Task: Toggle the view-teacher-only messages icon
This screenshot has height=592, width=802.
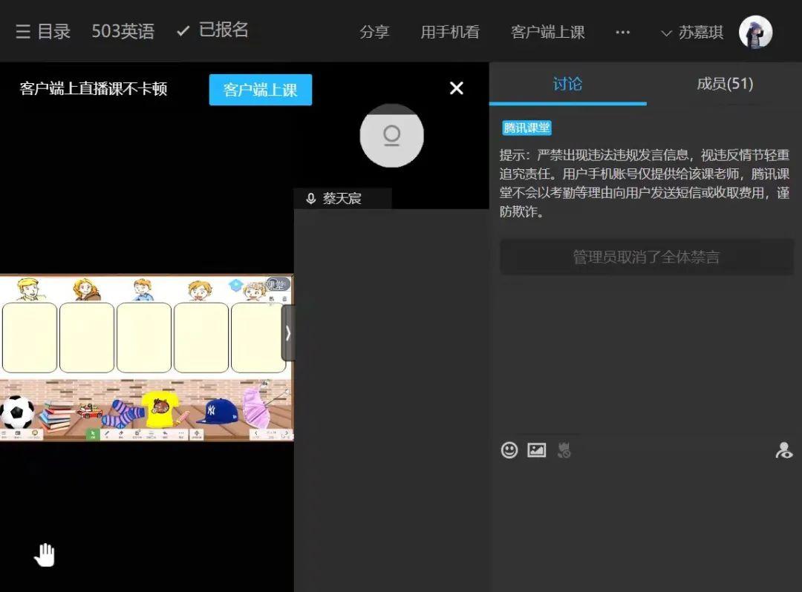Action: pos(783,450)
